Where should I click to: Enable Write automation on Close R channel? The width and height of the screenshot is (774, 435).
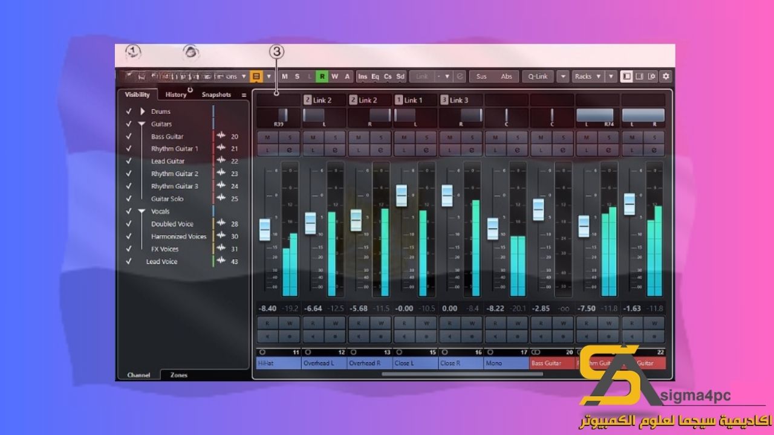472,323
